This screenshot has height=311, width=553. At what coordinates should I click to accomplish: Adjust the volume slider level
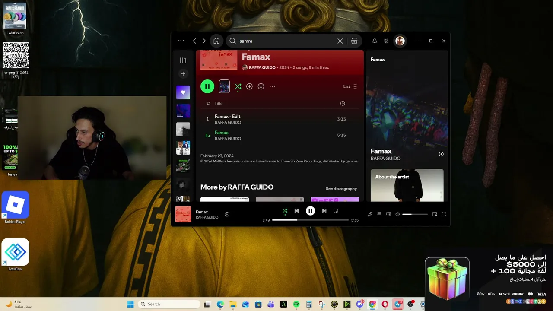pos(415,214)
